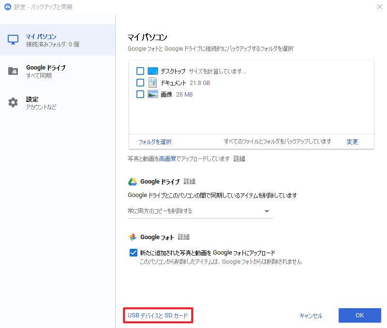Click the ドキュメント file icon
This screenshot has width=387, height=328.
pyautogui.click(x=152, y=83)
